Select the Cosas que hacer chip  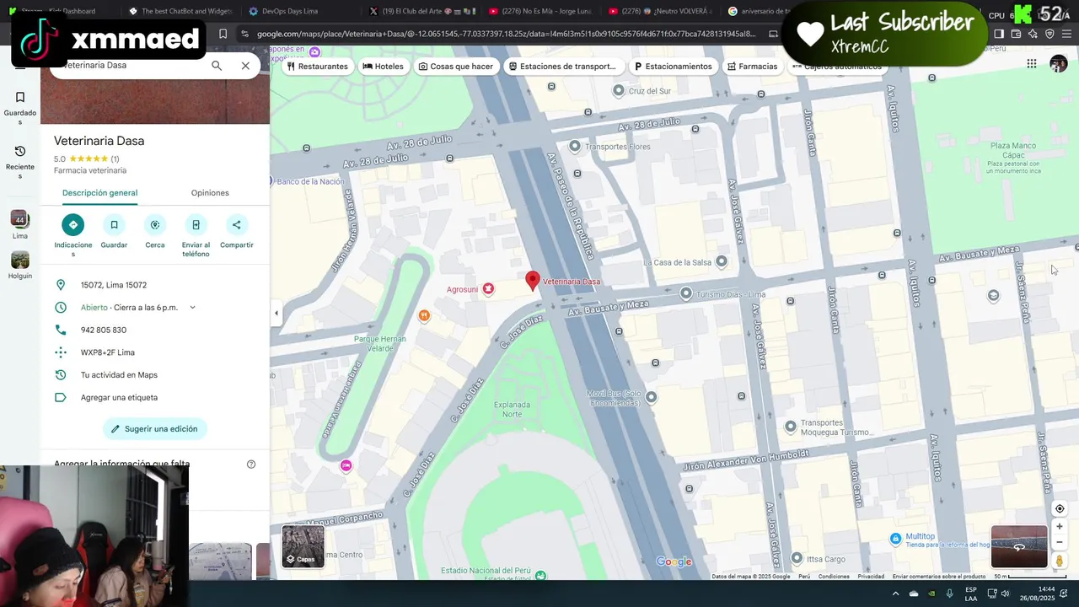456,67
